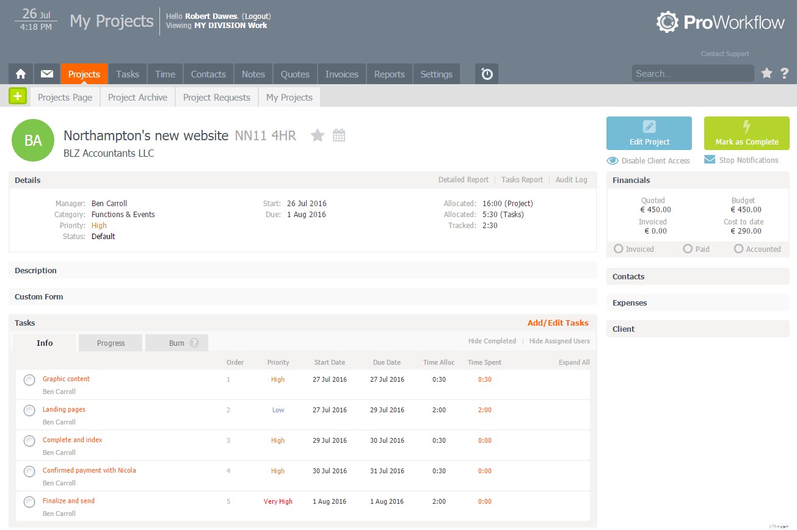This screenshot has height=530, width=797.
Task: Open the messages envelope icon
Action: click(x=46, y=74)
